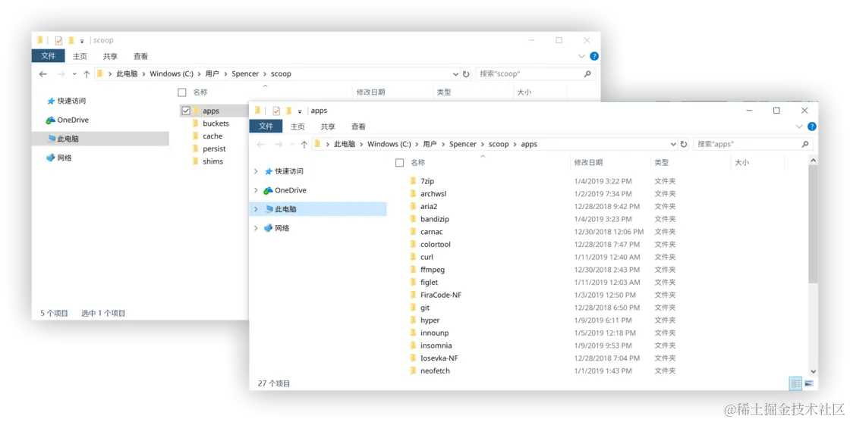Go up one level in apps window
Screen dimensions: 850x422
click(304, 145)
